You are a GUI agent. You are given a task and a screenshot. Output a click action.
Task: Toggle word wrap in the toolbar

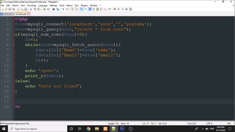82,9
